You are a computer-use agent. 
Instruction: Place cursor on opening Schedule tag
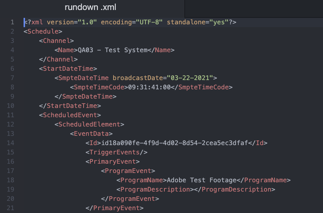click(x=43, y=31)
